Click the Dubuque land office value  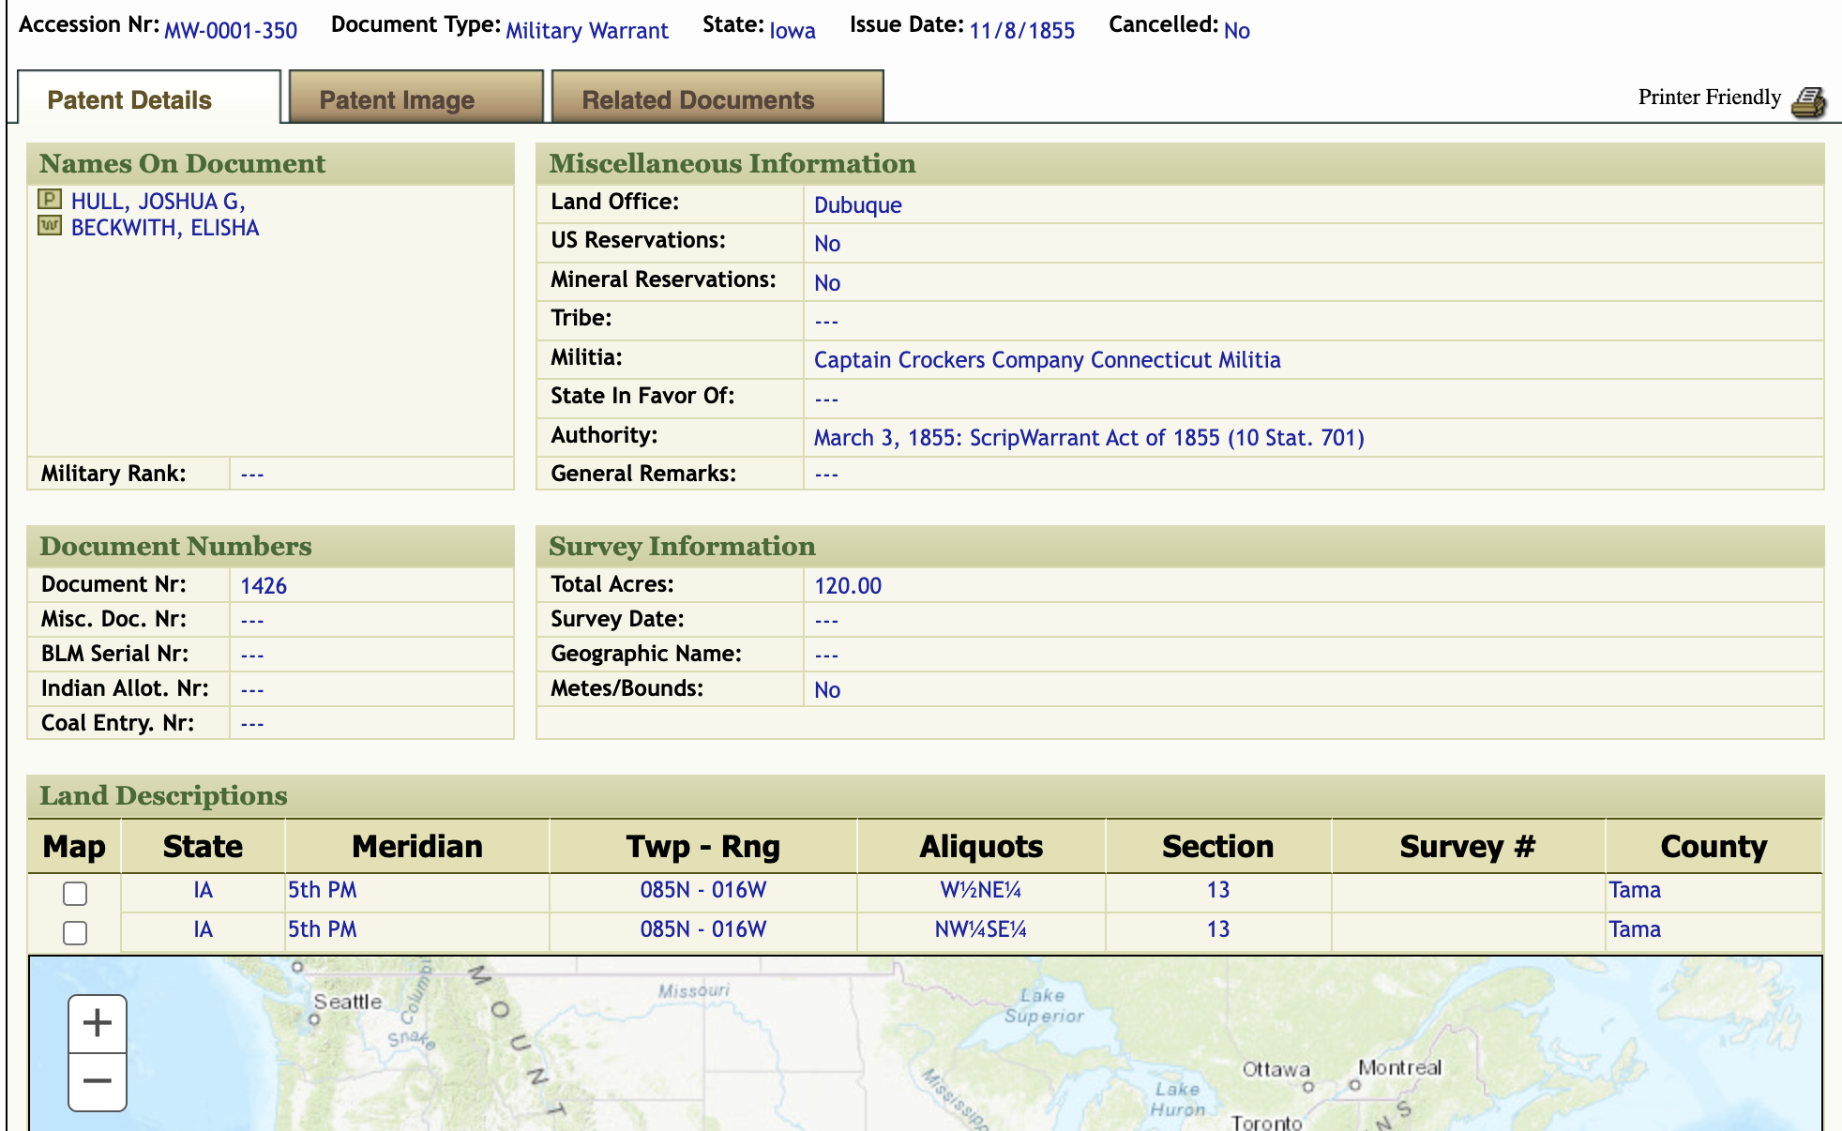point(857,205)
